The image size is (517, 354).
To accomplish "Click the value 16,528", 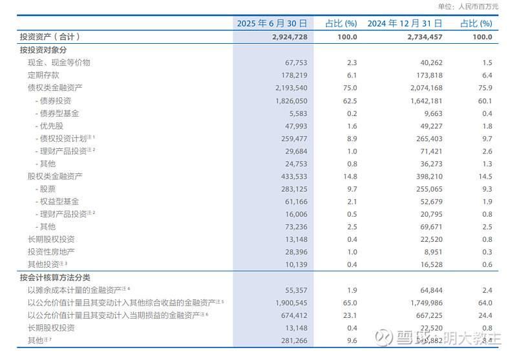I will coord(431,264).
